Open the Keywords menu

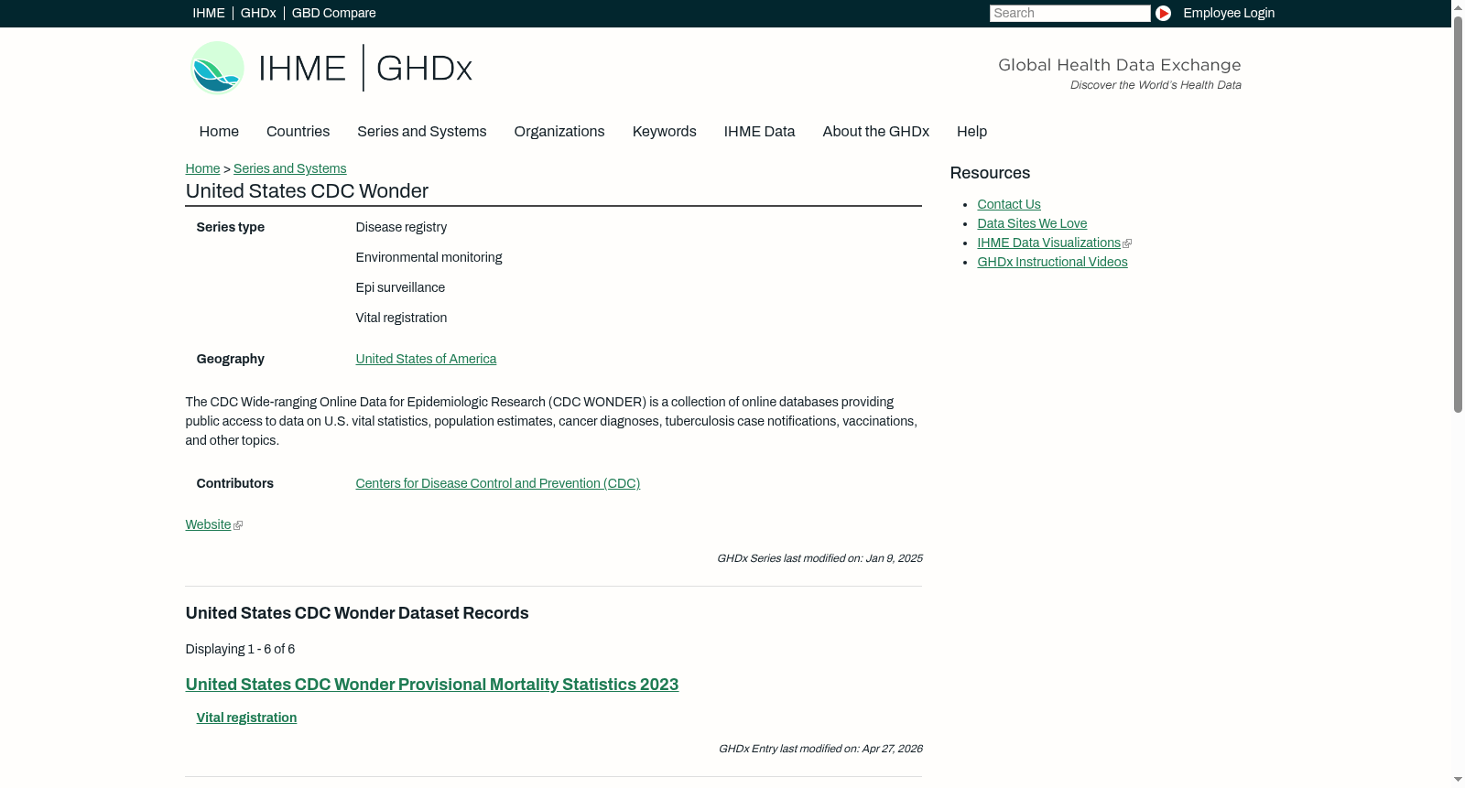[664, 131]
